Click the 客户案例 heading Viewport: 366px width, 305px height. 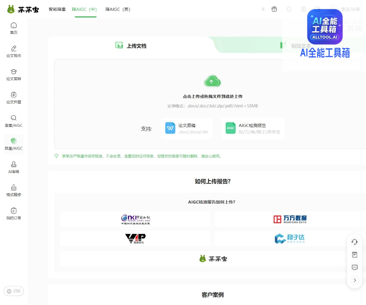click(x=213, y=295)
